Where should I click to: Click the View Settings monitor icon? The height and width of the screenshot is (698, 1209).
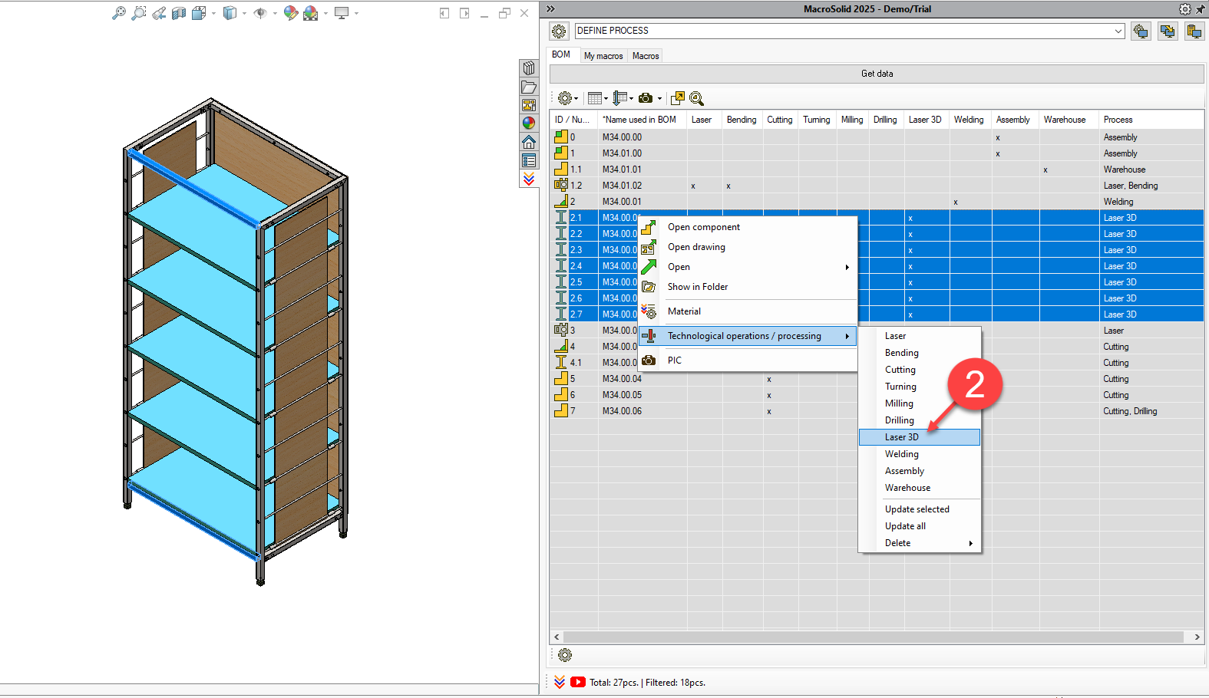click(x=342, y=13)
